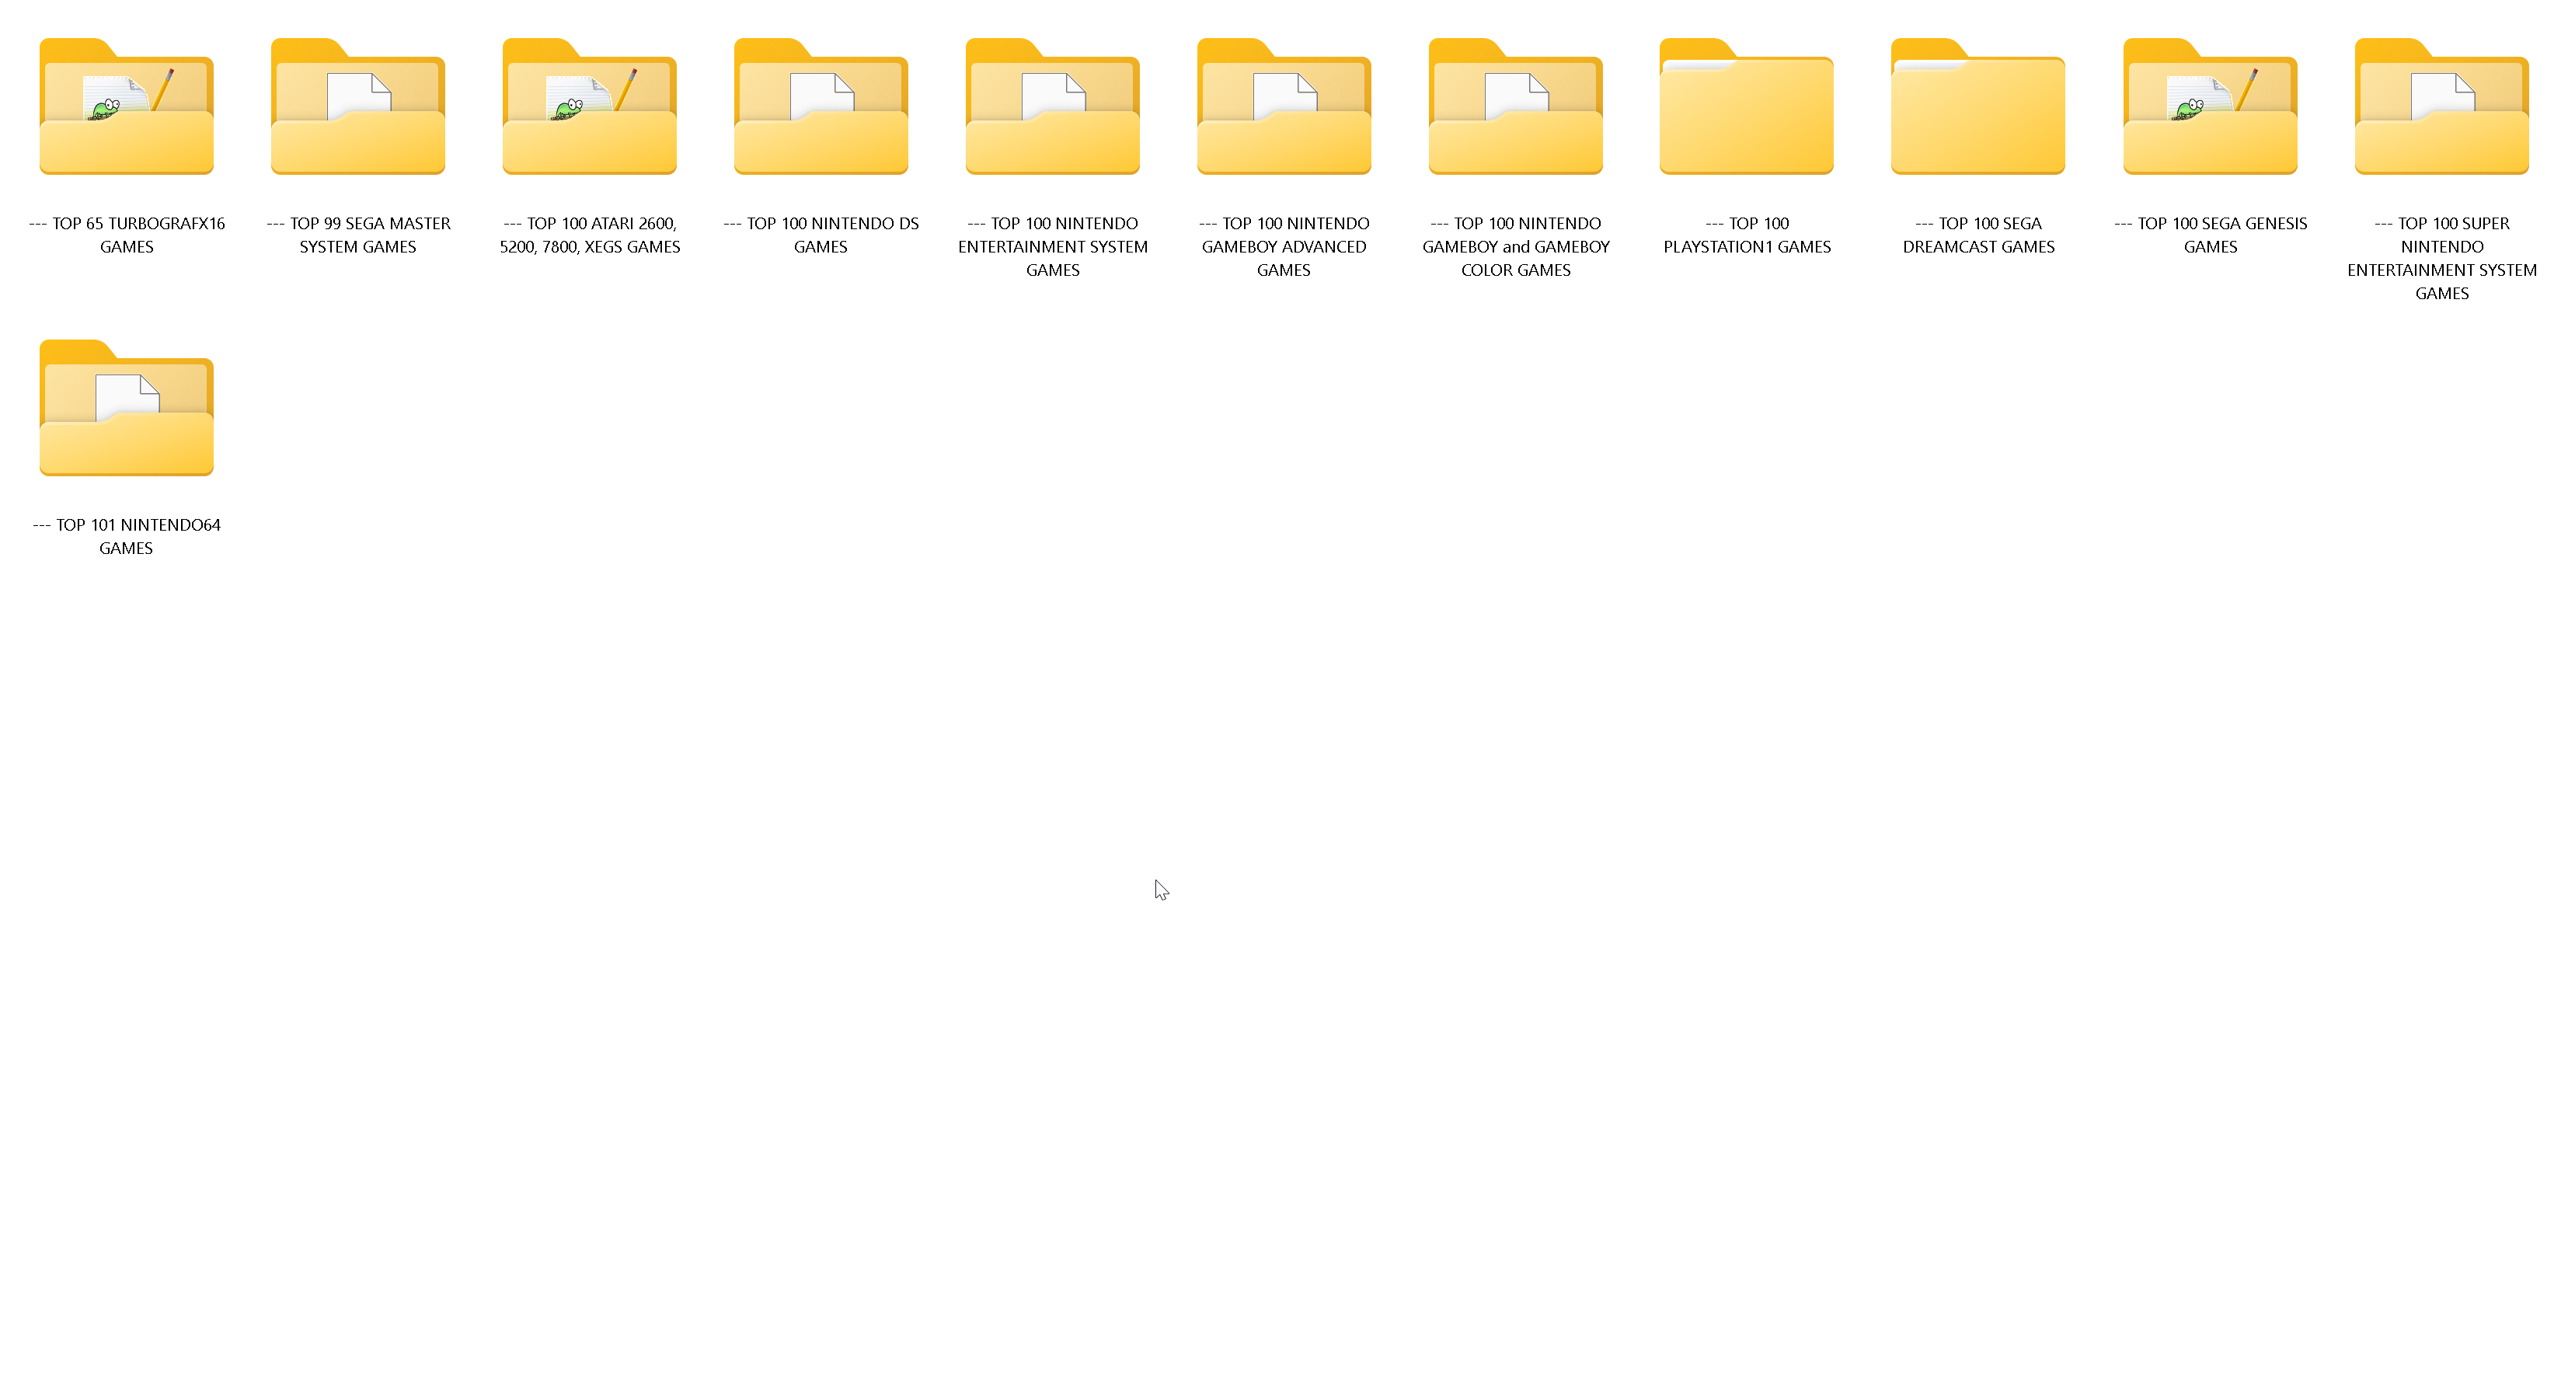Select the Gameboy and Gameboy Color folder icon
The height and width of the screenshot is (1383, 2568).
[1515, 108]
